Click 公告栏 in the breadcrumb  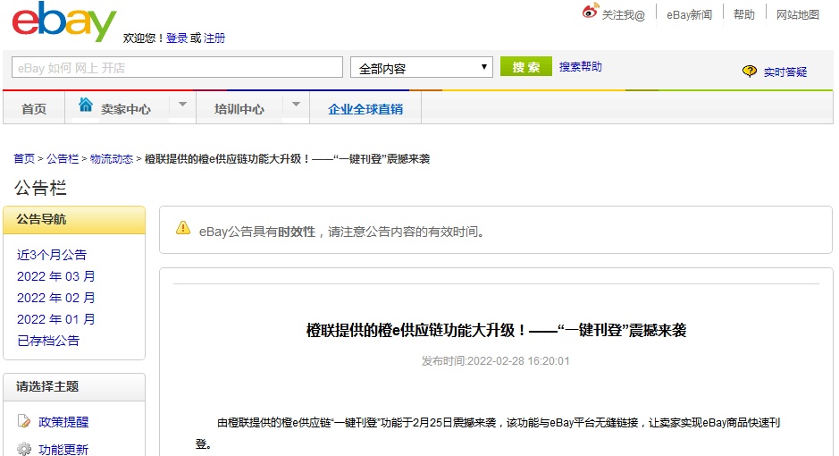pyautogui.click(x=62, y=158)
